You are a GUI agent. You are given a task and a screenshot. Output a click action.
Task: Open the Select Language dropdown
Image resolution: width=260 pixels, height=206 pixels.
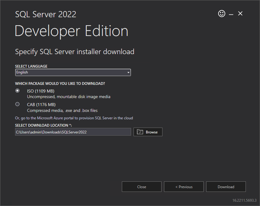pos(73,73)
